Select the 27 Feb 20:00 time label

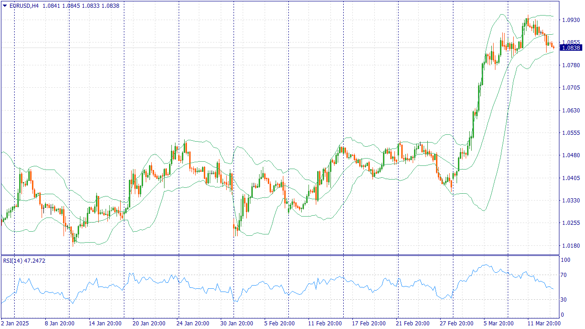(x=456, y=324)
